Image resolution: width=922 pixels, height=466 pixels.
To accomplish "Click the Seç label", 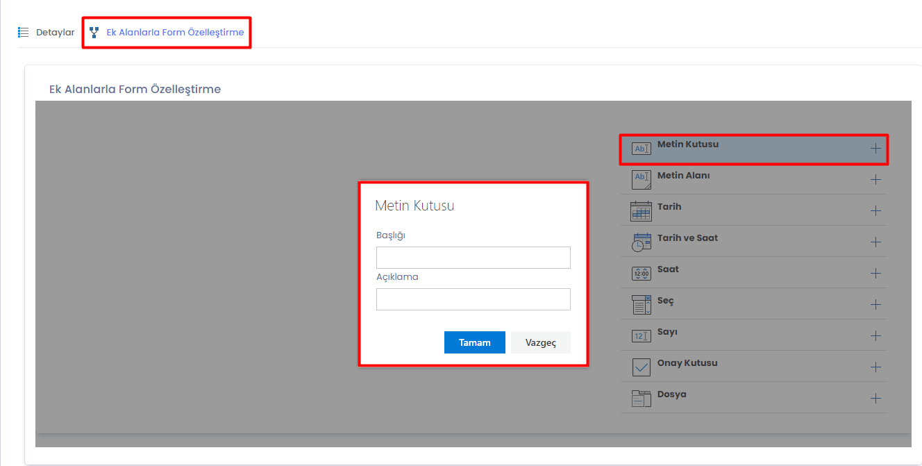I will 666,301.
